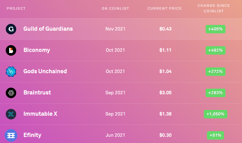Open the Biconomy project link
The height and width of the screenshot is (143, 242).
[x=37, y=50]
